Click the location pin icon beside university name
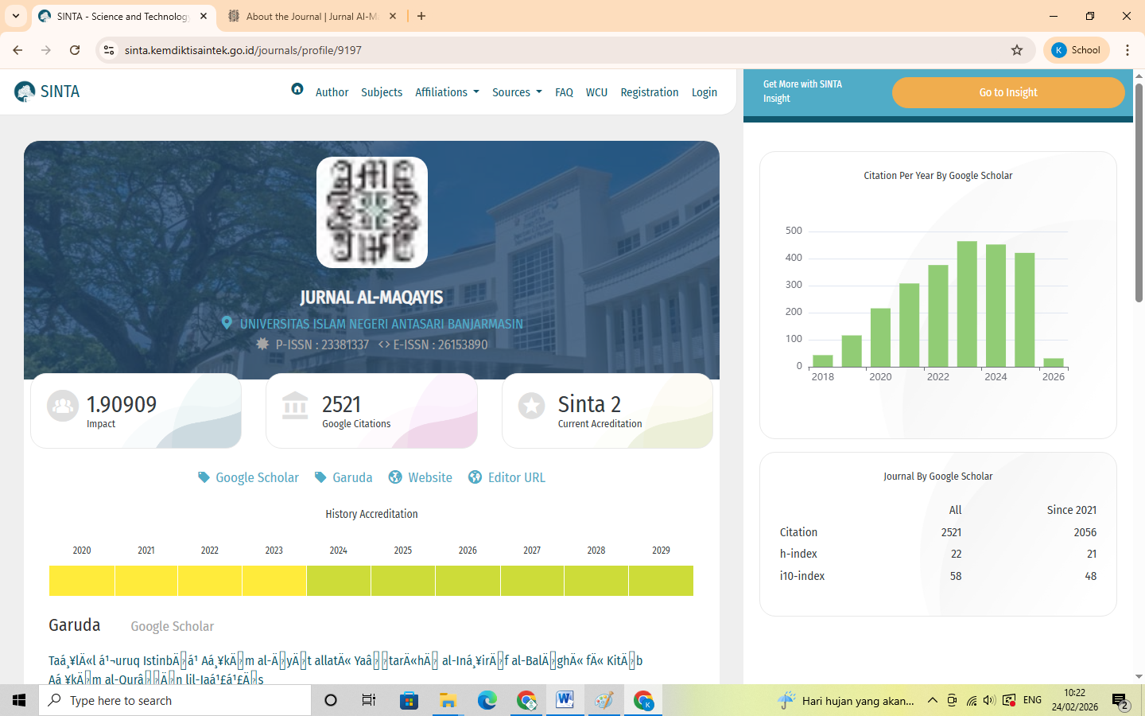 [227, 323]
